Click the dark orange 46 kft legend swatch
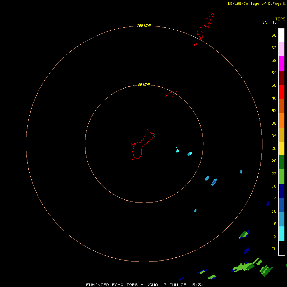The image size is (287, 287). pos(282,106)
